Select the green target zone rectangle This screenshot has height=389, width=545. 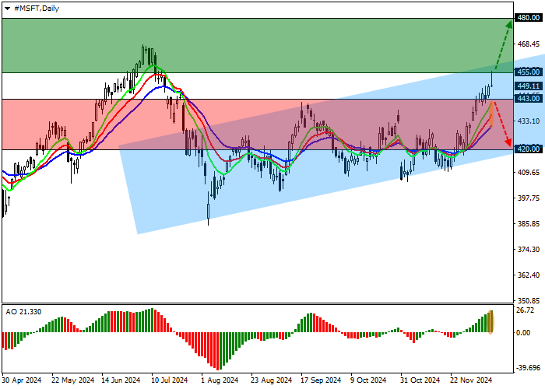(257, 45)
